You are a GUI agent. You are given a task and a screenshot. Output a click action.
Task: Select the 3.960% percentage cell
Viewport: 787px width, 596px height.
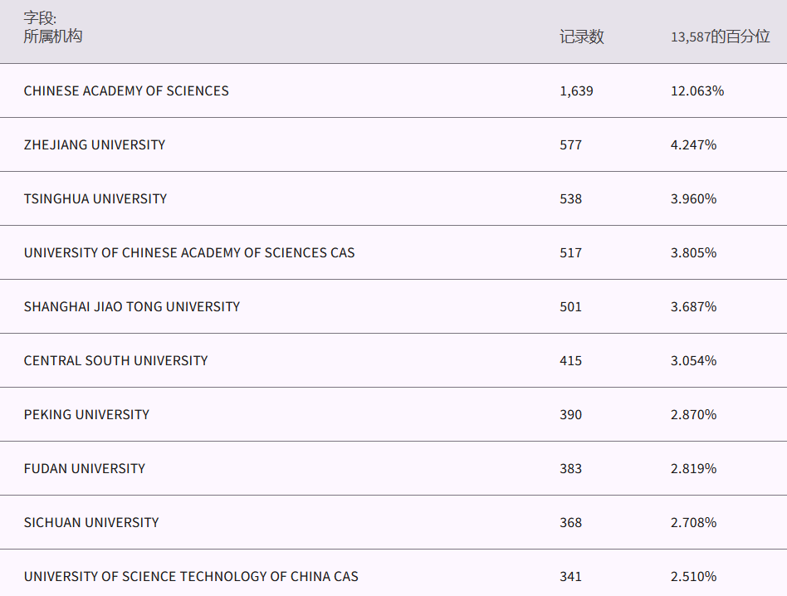(693, 198)
